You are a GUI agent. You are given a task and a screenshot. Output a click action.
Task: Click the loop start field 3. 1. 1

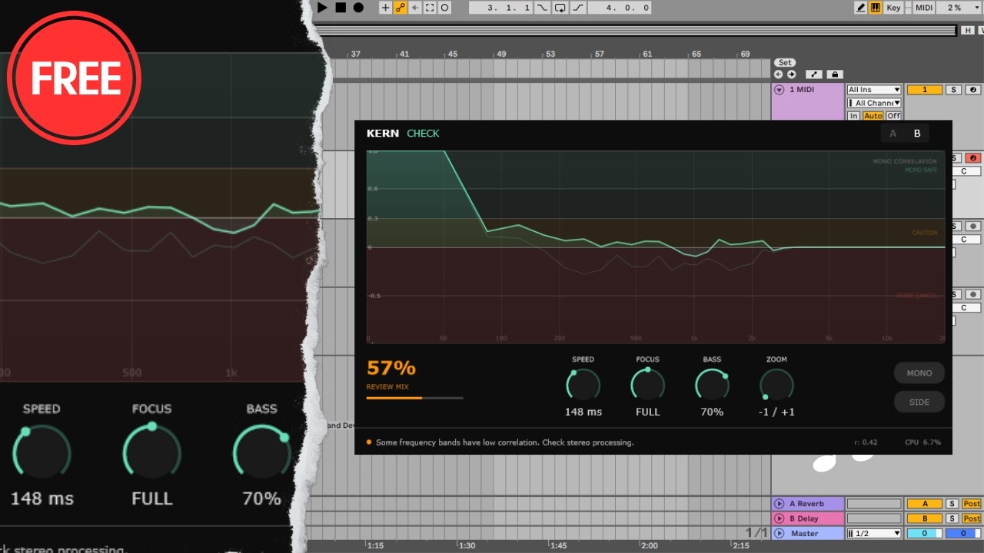pos(501,8)
